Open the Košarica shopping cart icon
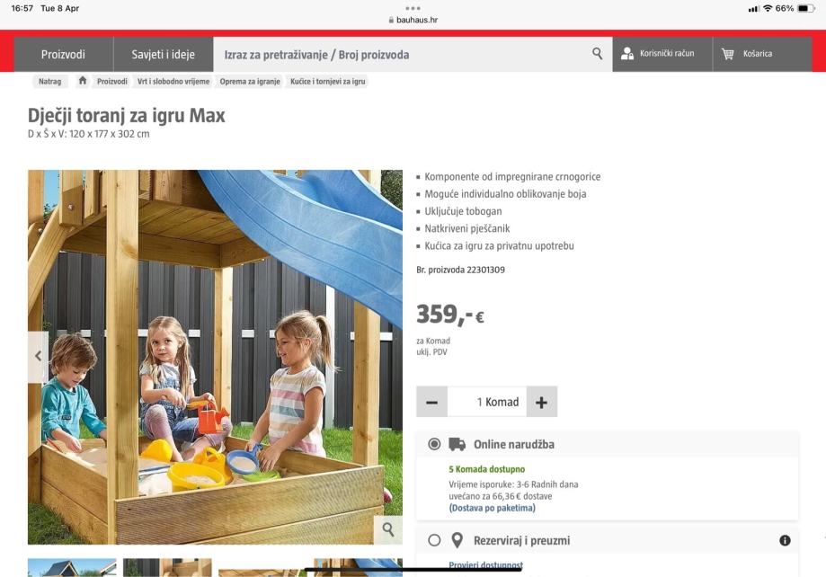This screenshot has height=577, width=826. click(727, 54)
